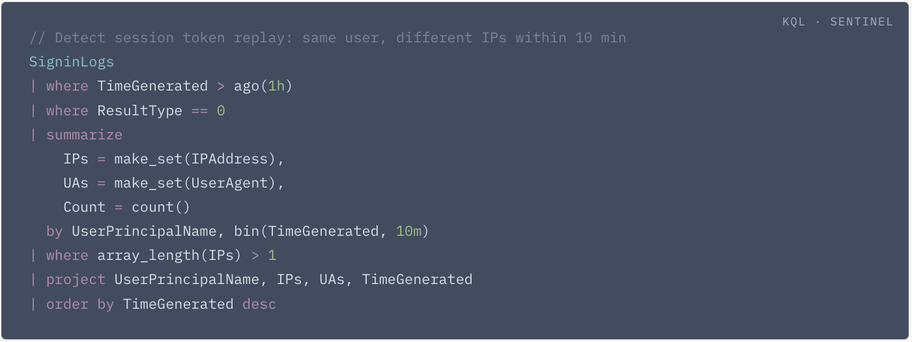Click the array_length function name
The image size is (912, 342).
(149, 255)
